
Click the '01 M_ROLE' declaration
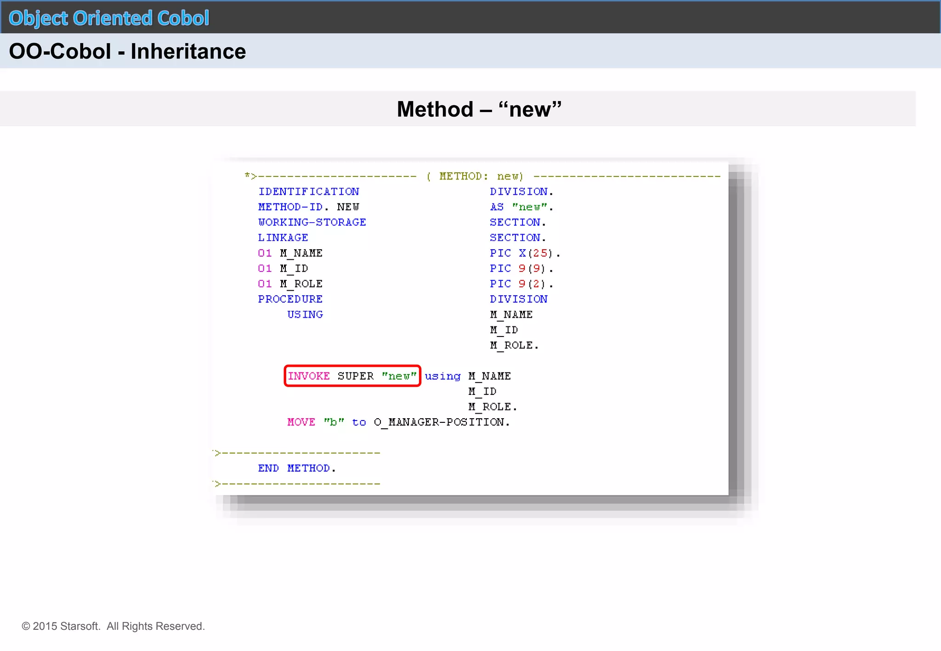coord(290,284)
